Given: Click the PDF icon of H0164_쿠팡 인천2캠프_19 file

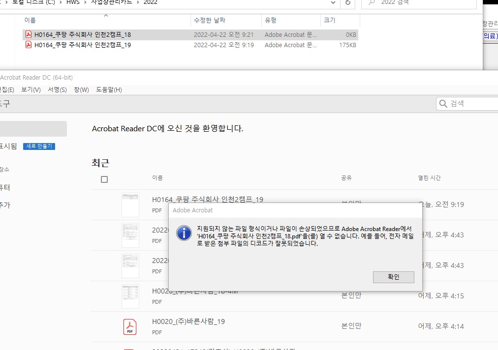Looking at the screenshot, I should click(x=29, y=45).
